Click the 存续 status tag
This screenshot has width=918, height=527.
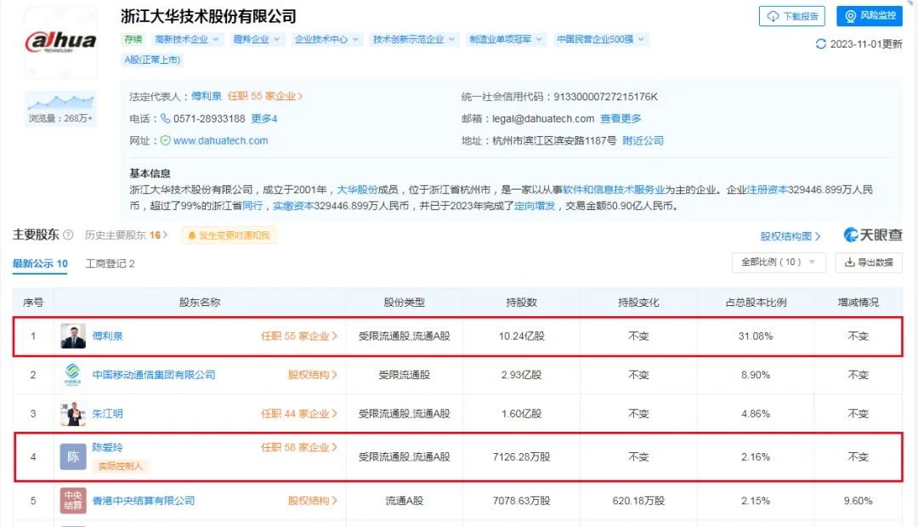tap(133, 39)
